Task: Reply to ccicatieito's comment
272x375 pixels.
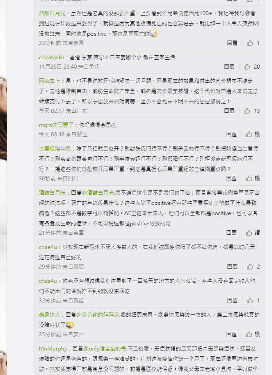Action: pyautogui.click(x=229, y=67)
